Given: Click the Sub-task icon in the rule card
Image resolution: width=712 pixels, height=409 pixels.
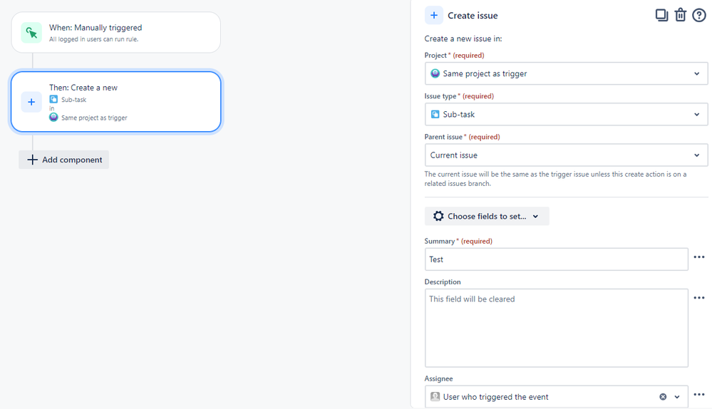Looking at the screenshot, I should pyautogui.click(x=53, y=99).
